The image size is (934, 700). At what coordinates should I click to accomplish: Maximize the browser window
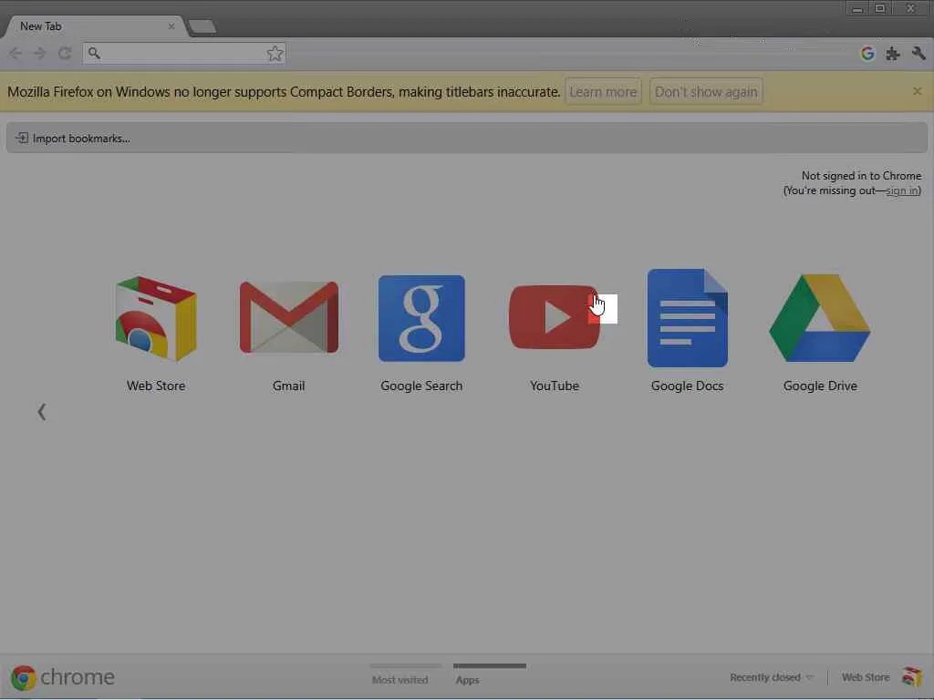[x=880, y=9]
